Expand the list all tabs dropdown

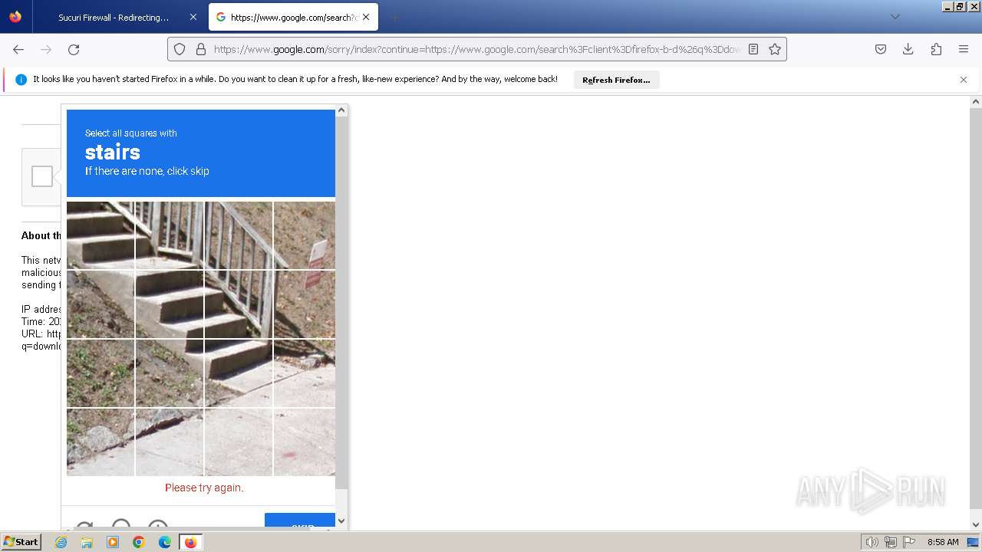click(895, 17)
